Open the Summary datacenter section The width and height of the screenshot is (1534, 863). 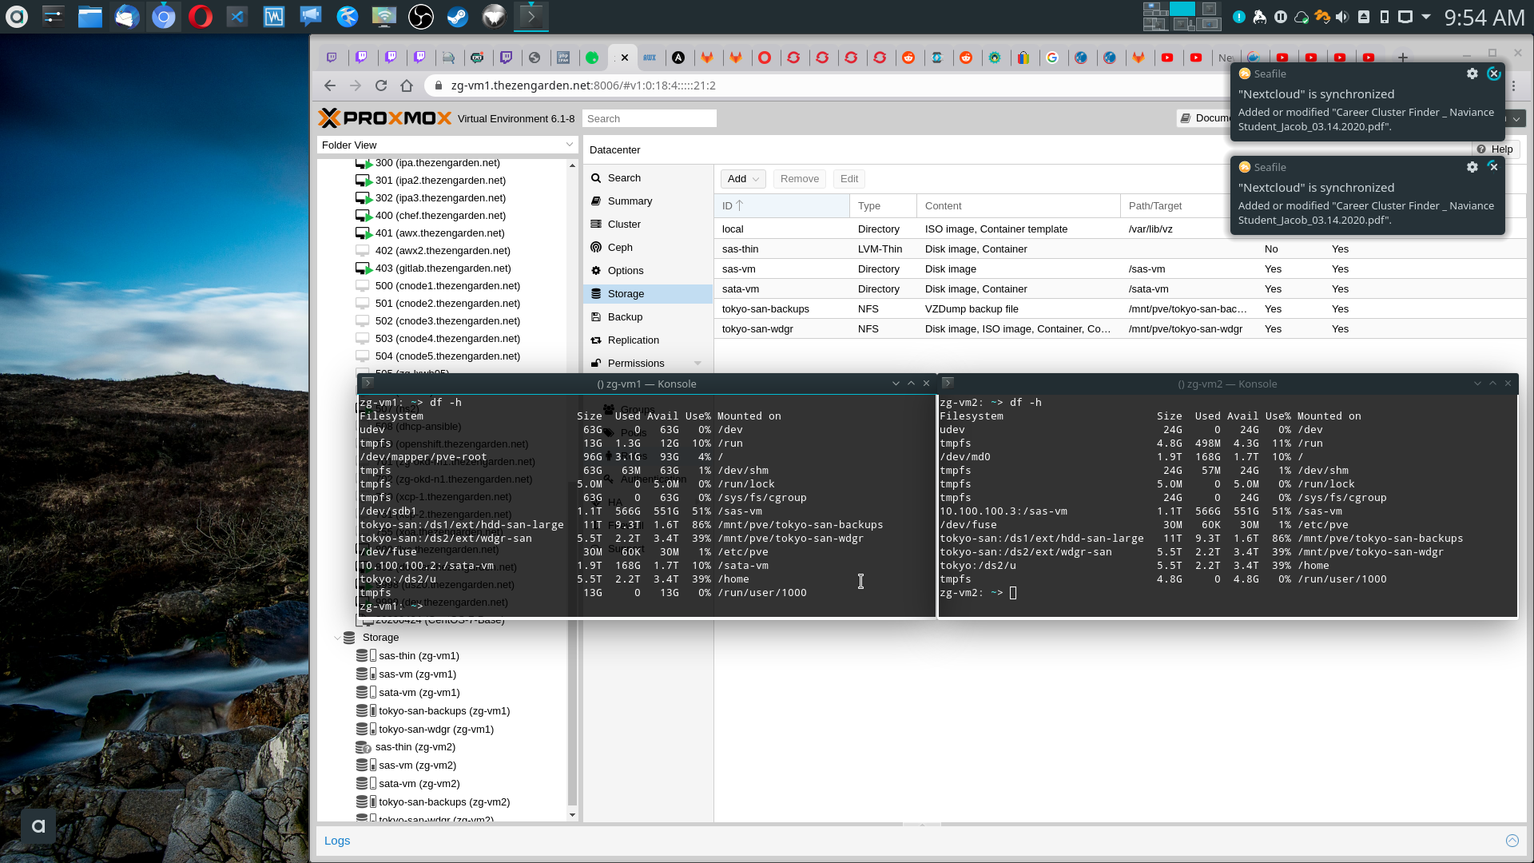click(647, 201)
